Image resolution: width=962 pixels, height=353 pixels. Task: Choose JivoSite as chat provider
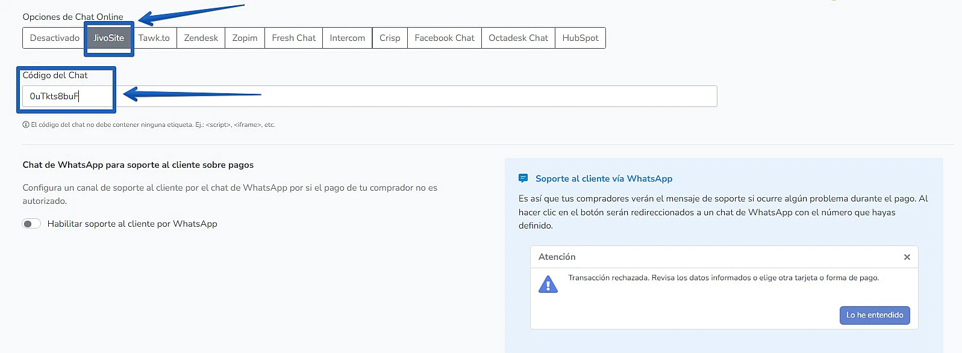[109, 38]
